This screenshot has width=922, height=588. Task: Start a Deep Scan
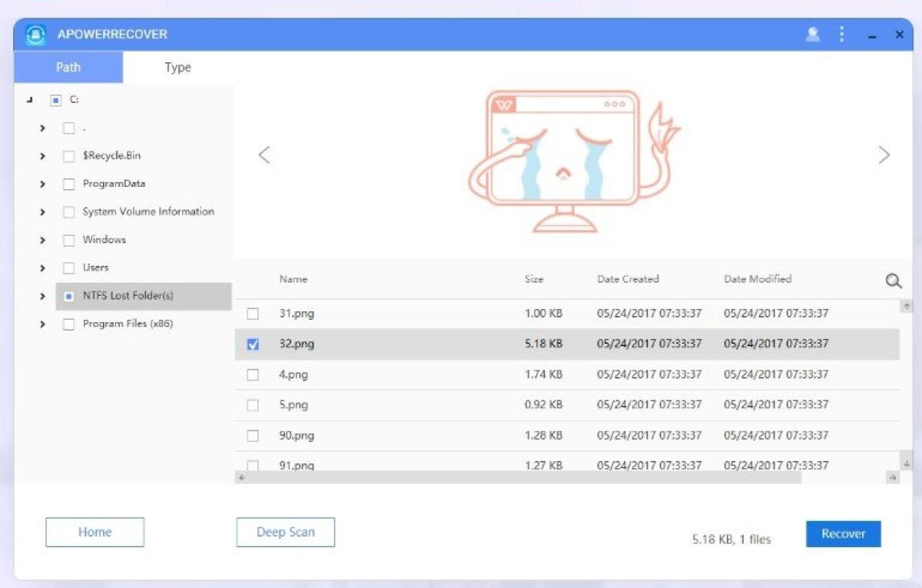pos(285,532)
